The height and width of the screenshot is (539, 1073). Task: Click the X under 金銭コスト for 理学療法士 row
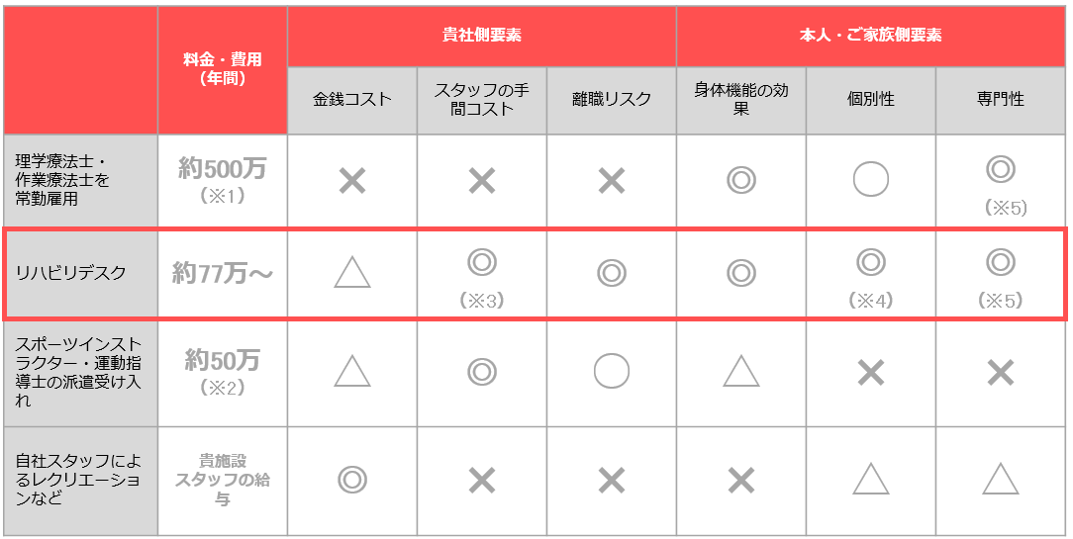[352, 181]
